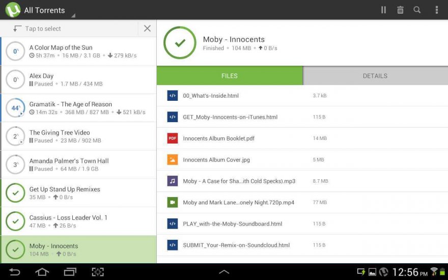Select Get Up Stand Up Remixes checkmark circle
Viewport: 448px width, 280px height.
pyautogui.click(x=15, y=193)
